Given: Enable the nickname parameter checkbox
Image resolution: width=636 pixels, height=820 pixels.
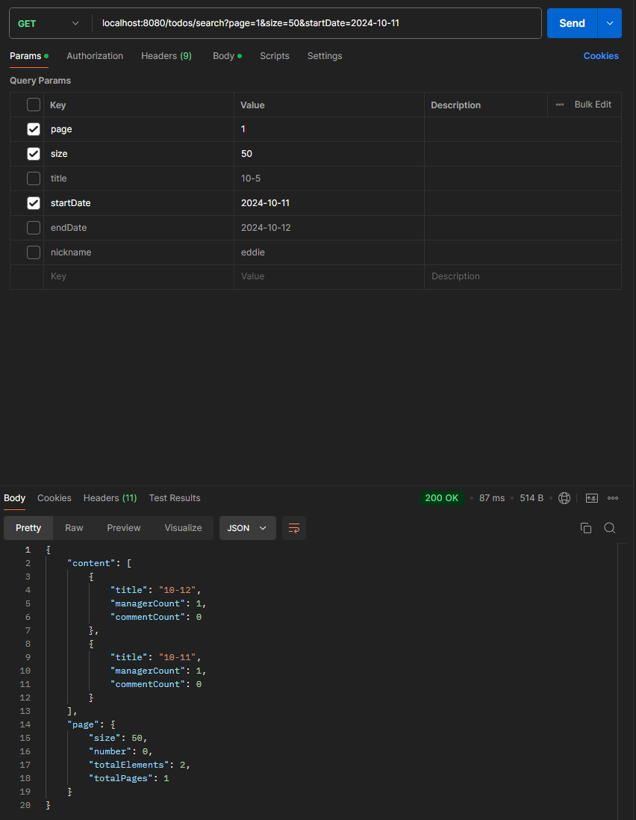Looking at the screenshot, I should pos(34,252).
